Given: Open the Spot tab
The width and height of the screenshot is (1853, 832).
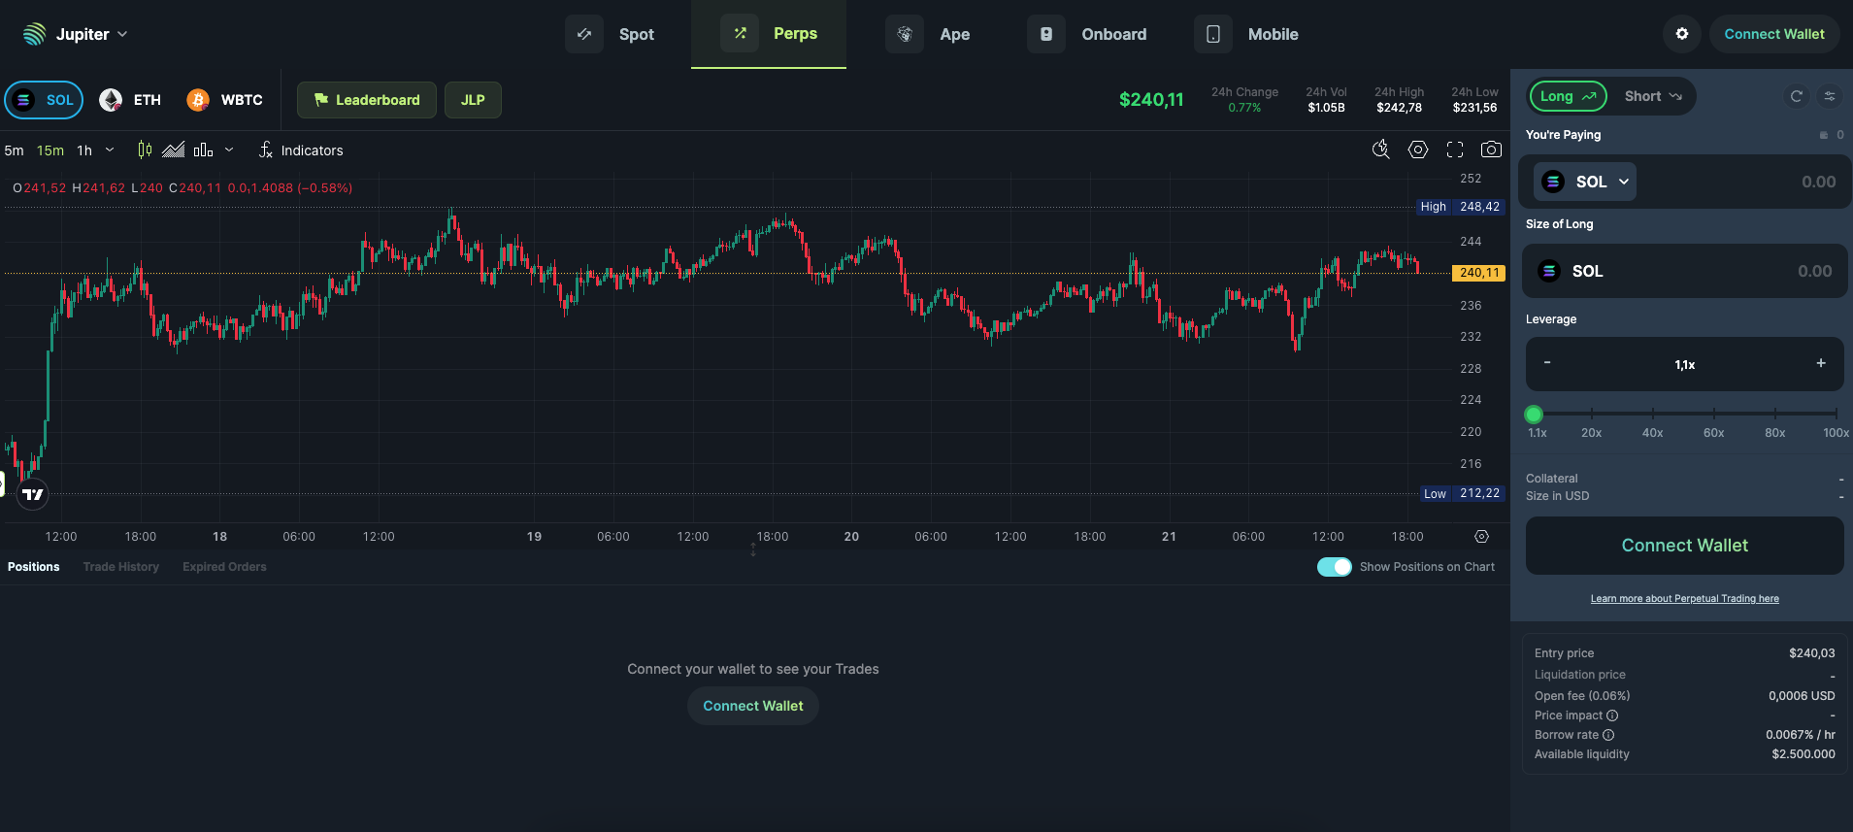Looking at the screenshot, I should (612, 34).
